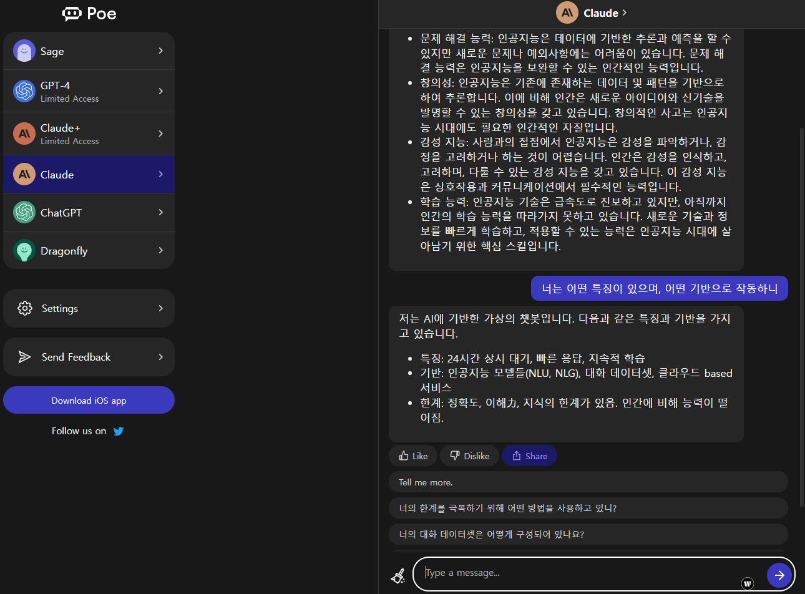Select Claude+ Limited Access bot
Viewport: 805px width, 594px height.
tap(89, 134)
